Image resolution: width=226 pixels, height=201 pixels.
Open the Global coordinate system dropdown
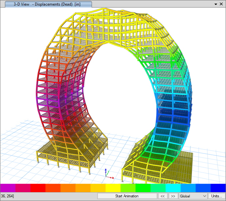(193, 196)
